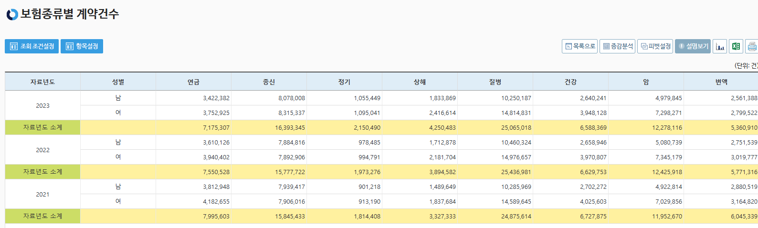758x228 pixels.
Task: Click the 질병 column header
Action: 495,82
